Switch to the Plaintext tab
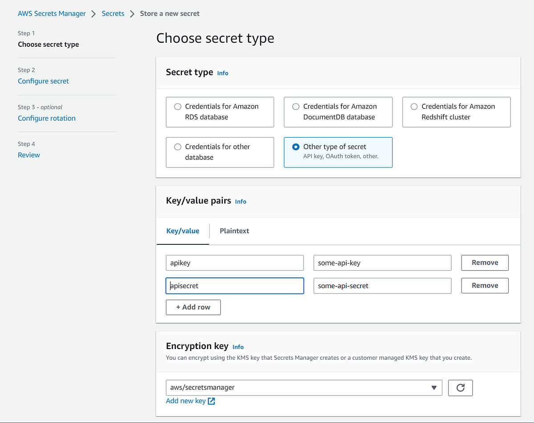Screen dimensions: 534x423 tap(234, 231)
